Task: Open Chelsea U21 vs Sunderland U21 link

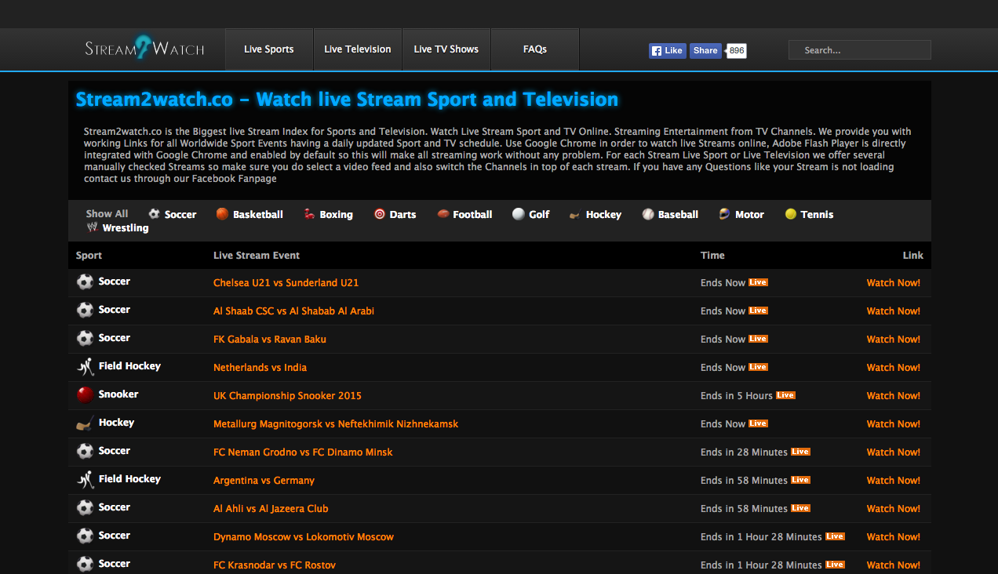Action: (x=286, y=283)
